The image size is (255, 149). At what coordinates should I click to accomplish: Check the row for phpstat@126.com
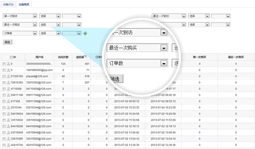4,77
